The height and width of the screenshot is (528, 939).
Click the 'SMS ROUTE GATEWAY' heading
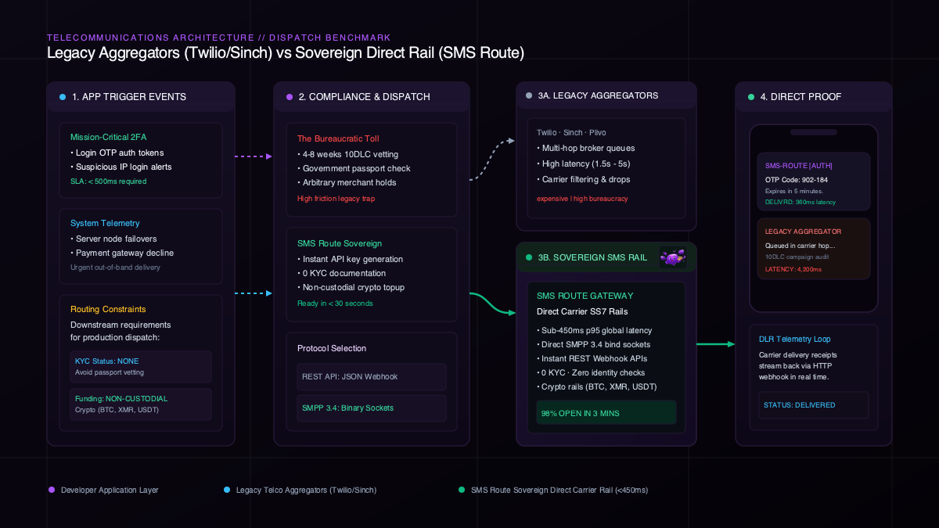tap(585, 296)
